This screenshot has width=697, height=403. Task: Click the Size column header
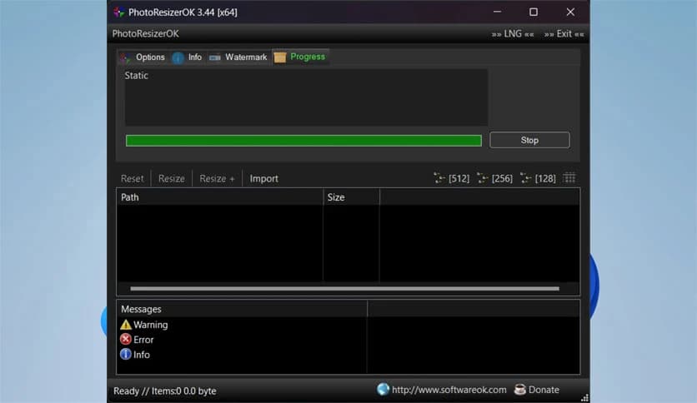[351, 197]
